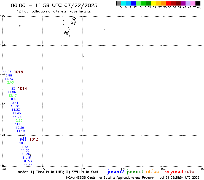Click the bright red swatch in the color scale
Screen dimensions: 204x180
(x=168, y=3)
